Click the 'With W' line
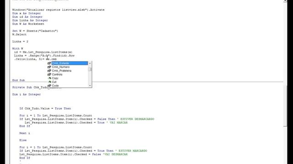The width and height of the screenshot is (293, 164). 17,49
